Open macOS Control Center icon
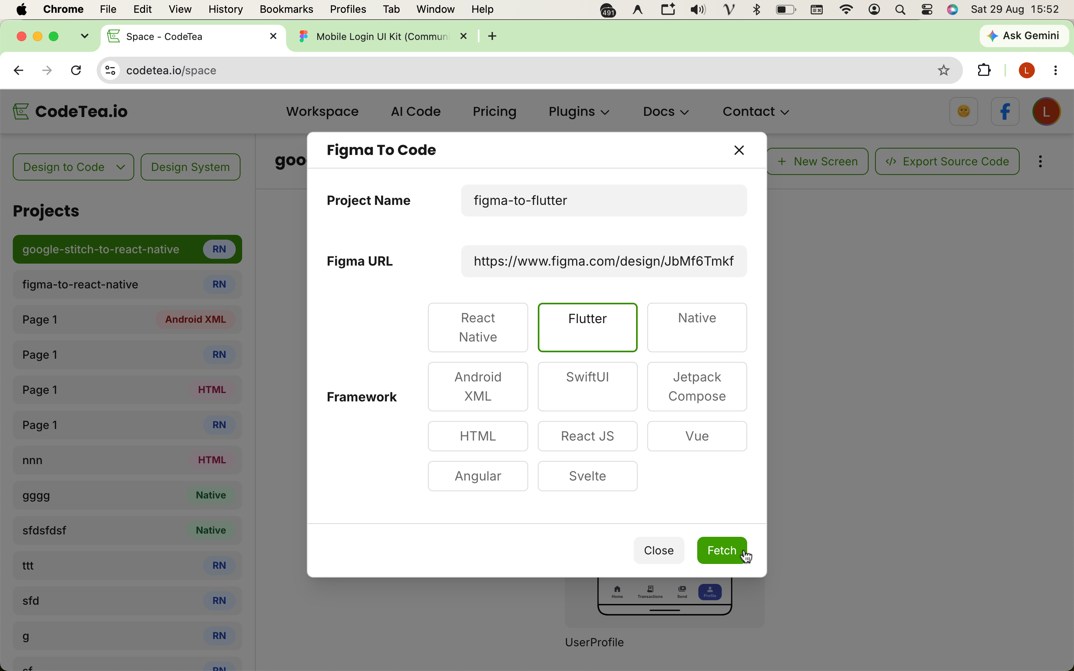 927,9
